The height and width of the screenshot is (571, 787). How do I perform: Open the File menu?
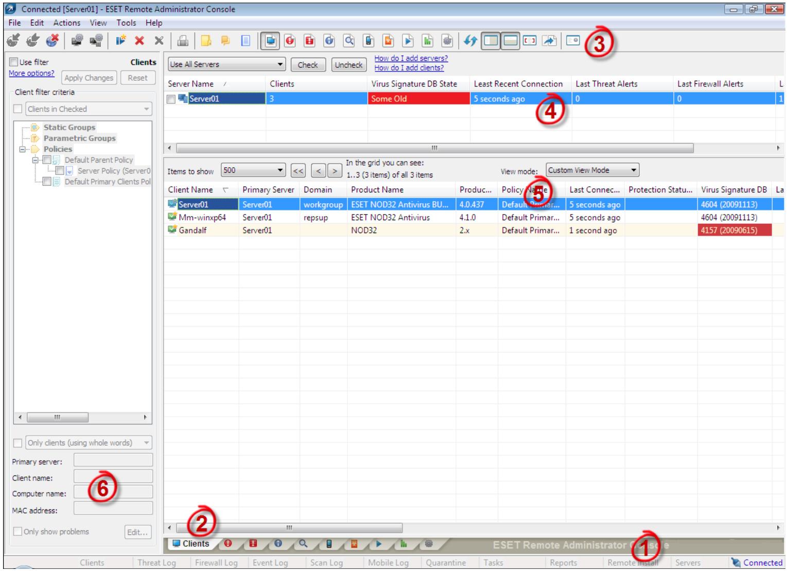pos(15,23)
